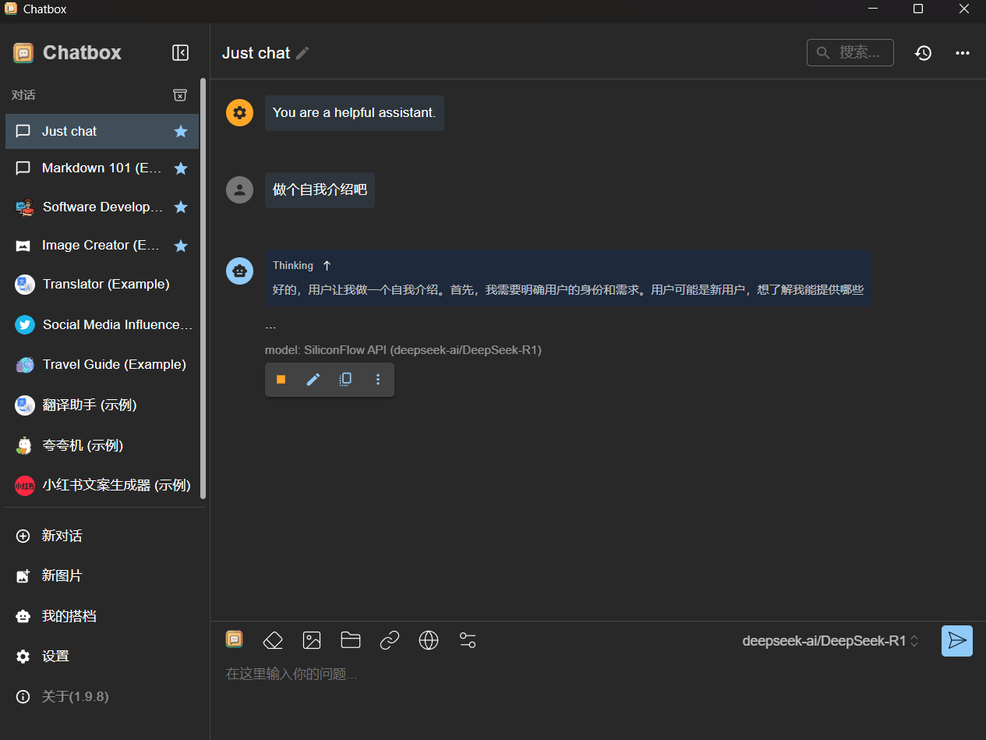986x740 pixels.
Task: Collapse the Thinking section
Action: [x=327, y=266]
